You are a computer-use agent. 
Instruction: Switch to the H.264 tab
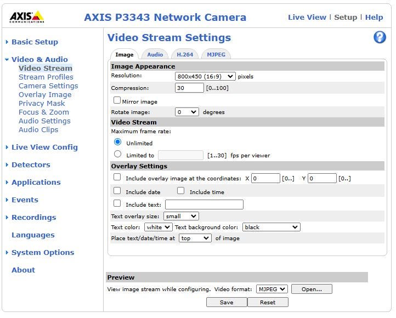(184, 55)
